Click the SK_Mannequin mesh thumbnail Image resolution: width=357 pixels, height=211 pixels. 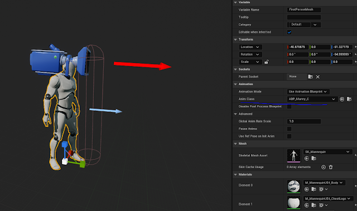click(x=294, y=155)
